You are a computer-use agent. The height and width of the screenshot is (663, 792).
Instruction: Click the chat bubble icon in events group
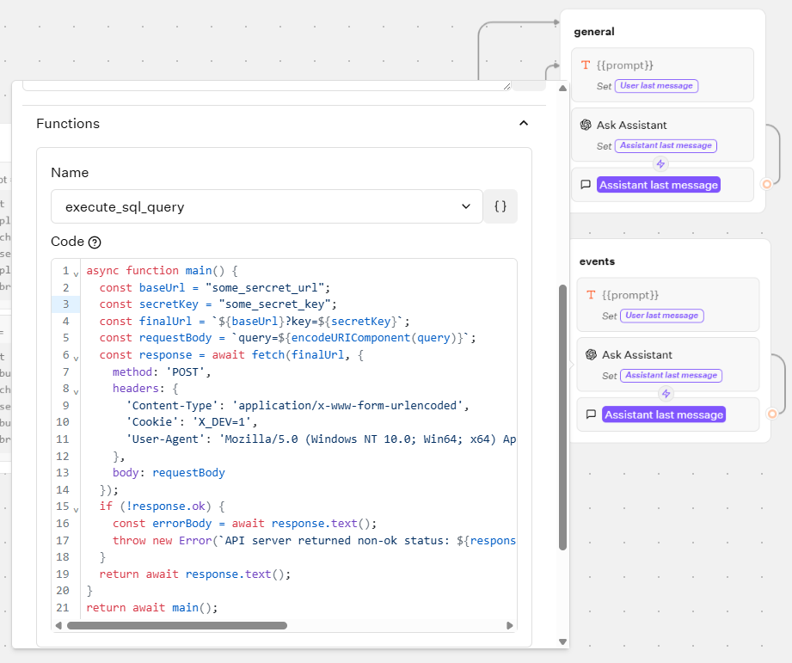pos(591,414)
